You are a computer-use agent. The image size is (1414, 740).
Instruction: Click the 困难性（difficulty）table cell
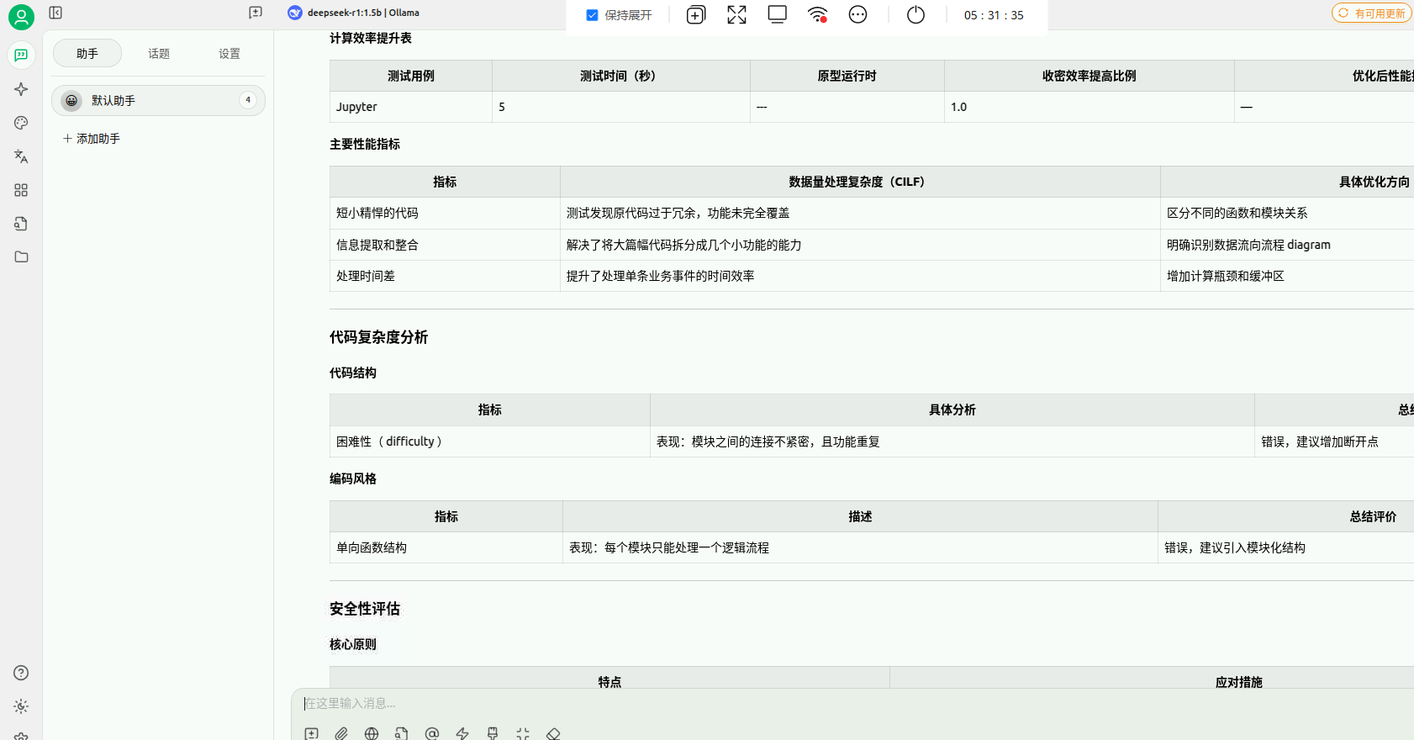[x=490, y=441]
